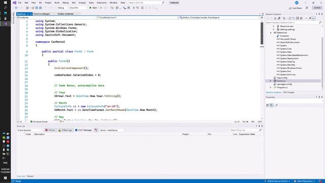Screen dimensions: 325x183
Task: Click Switch Views icon in Solution Explorer
Action: click(279, 18)
